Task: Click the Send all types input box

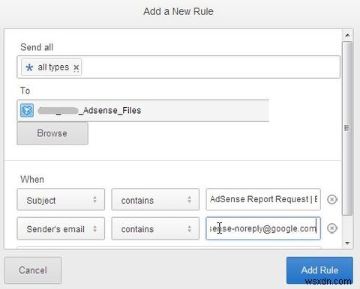Action: [x=178, y=67]
